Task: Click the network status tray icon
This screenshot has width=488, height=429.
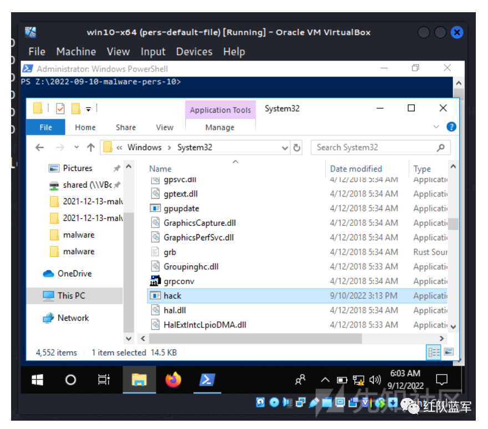Action: [358, 380]
